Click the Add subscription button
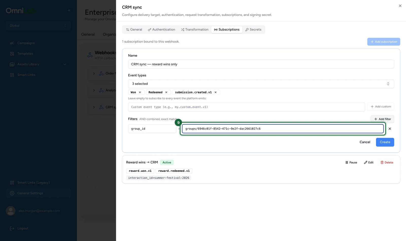The image size is (406, 241). click(384, 42)
